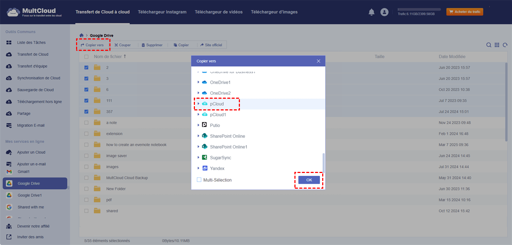The image size is (512, 245).
Task: Switch to grid view icon
Action: click(497, 45)
